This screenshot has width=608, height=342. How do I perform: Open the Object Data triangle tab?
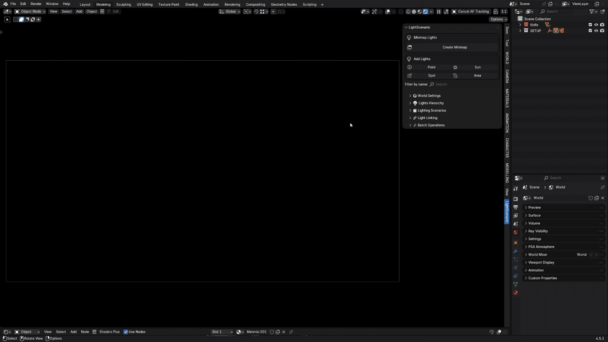pyautogui.click(x=515, y=285)
